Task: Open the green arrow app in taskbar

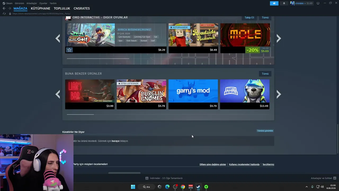Action: click(206, 187)
